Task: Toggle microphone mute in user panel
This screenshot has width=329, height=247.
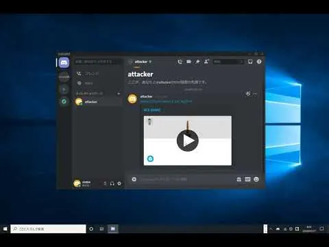Action: point(105,183)
